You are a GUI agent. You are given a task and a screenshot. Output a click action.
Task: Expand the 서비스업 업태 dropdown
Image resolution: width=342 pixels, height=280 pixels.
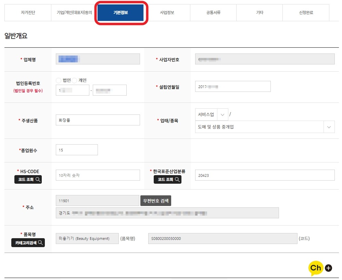pyautogui.click(x=223, y=114)
